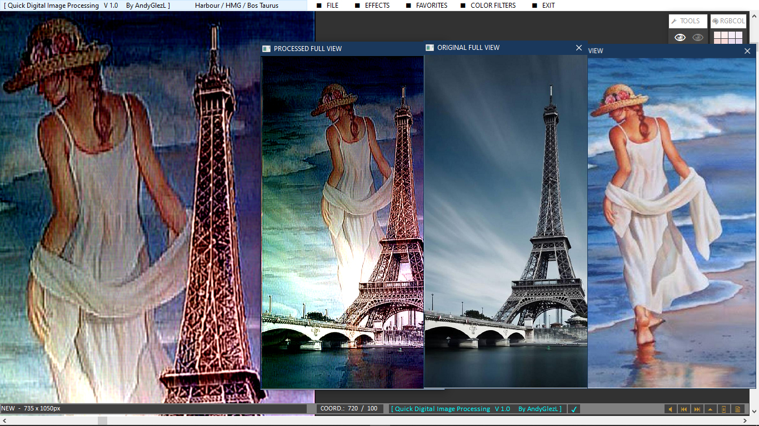Click EXIT in the menu bar
This screenshot has width=759, height=426.
pyautogui.click(x=548, y=6)
